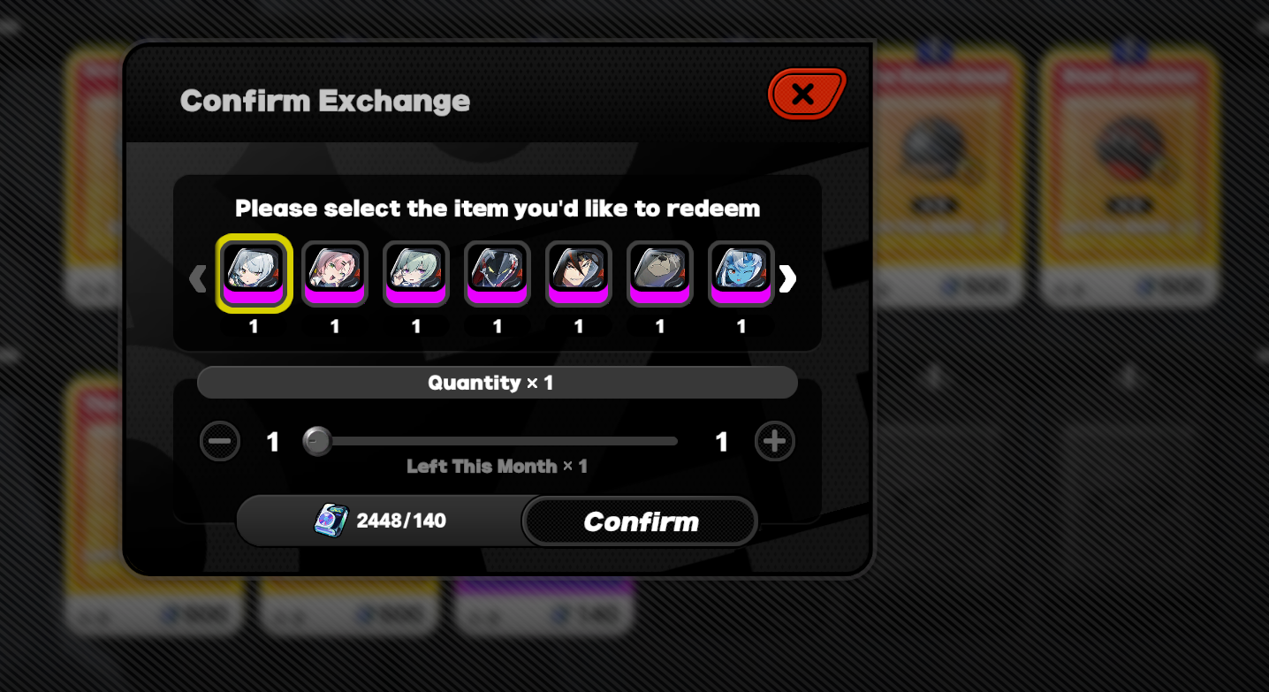Viewport: 1269px width, 692px height.
Task: Click the blue currency icon beside 2448/140
Action: tap(332, 521)
